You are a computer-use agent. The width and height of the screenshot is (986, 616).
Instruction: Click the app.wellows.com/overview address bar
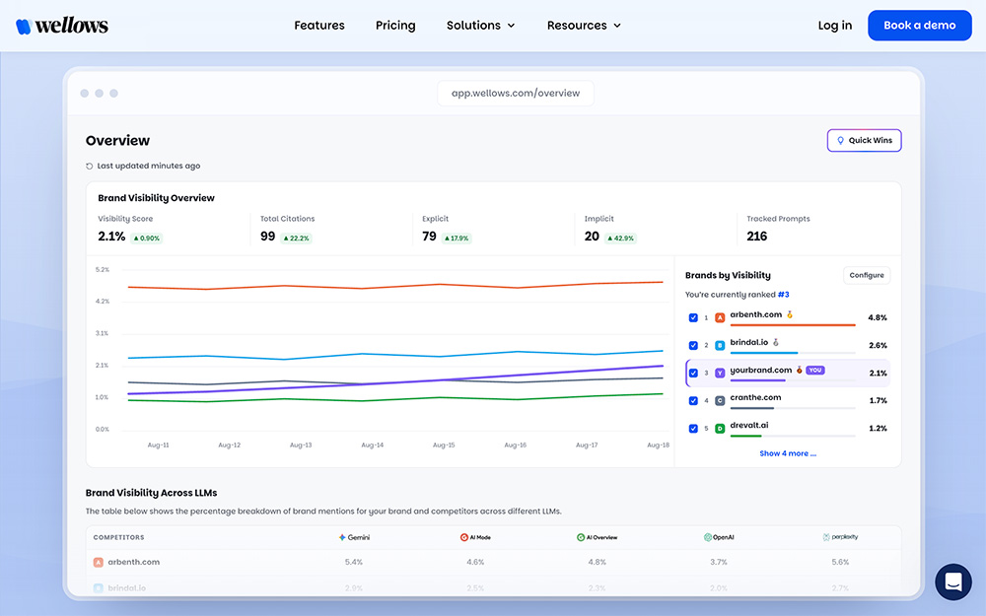[x=516, y=93]
